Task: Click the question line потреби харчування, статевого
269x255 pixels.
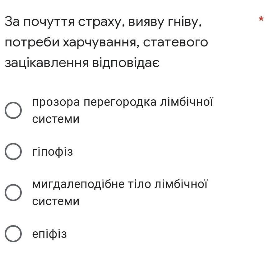Action: coord(106,43)
